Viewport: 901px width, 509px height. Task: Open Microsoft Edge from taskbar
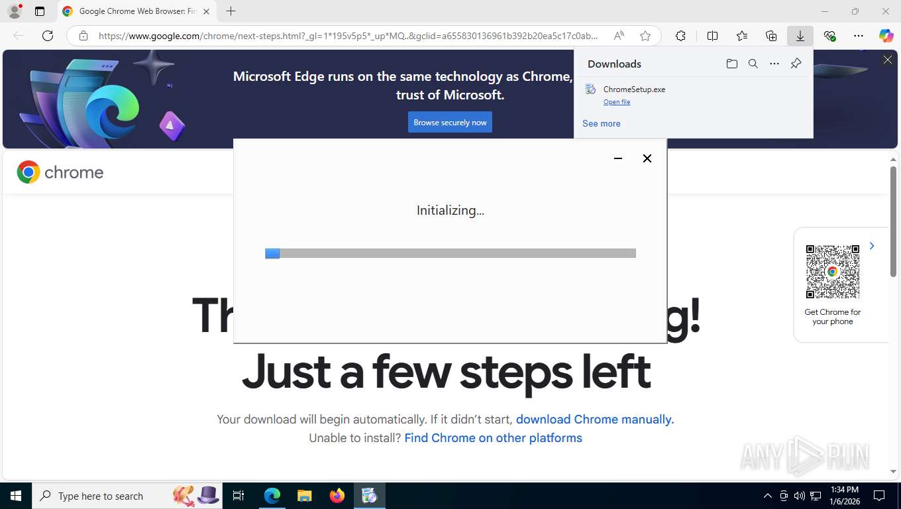(x=272, y=496)
